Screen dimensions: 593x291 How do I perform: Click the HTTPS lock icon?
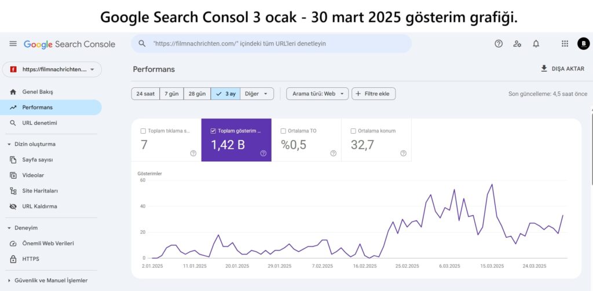(x=13, y=259)
